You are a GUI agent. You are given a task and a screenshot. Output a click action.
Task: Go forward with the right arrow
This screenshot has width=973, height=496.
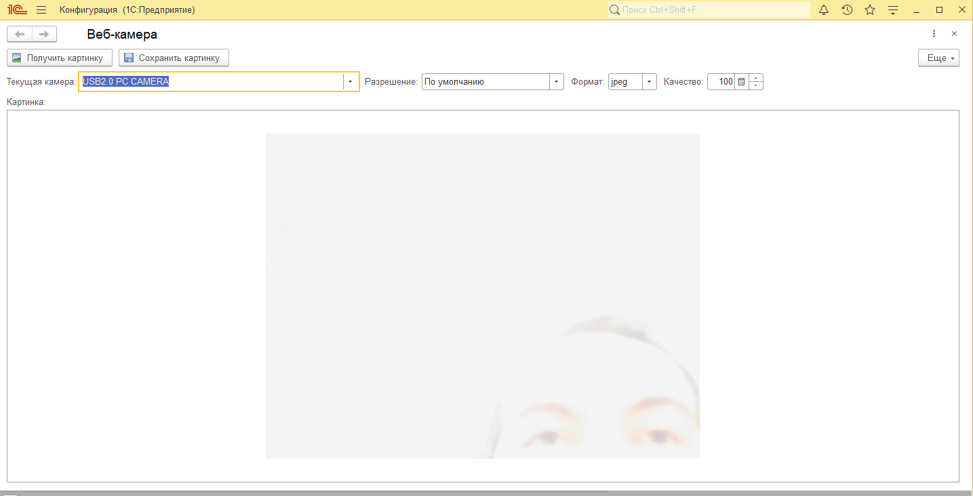(44, 34)
